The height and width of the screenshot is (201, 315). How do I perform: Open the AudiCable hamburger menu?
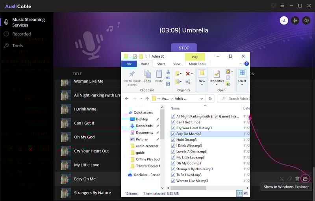coord(282,6)
